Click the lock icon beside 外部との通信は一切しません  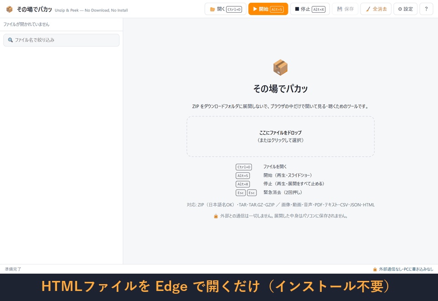point(216,216)
